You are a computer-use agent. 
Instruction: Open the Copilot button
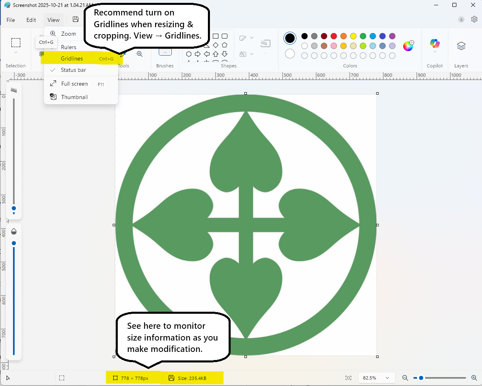[434, 44]
